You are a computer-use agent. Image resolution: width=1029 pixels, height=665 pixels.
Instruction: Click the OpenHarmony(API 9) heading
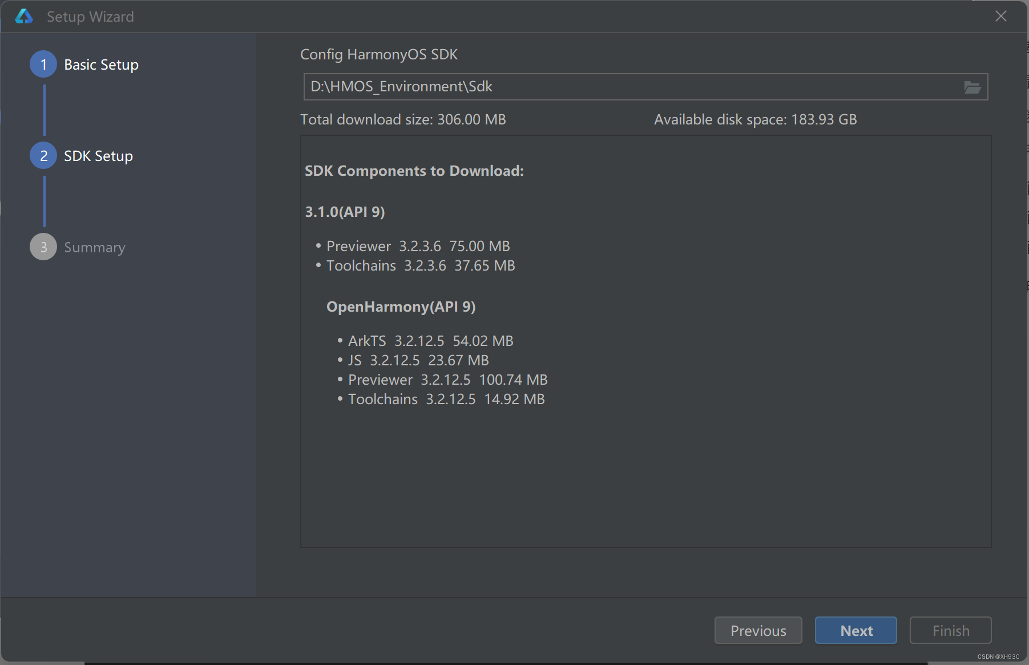[x=401, y=307]
